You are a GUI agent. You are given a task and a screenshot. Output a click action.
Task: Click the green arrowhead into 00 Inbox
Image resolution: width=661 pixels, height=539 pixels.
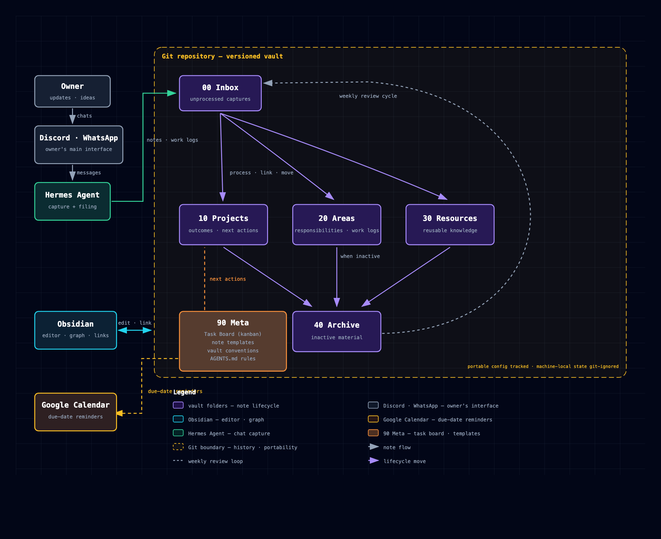pyautogui.click(x=172, y=93)
